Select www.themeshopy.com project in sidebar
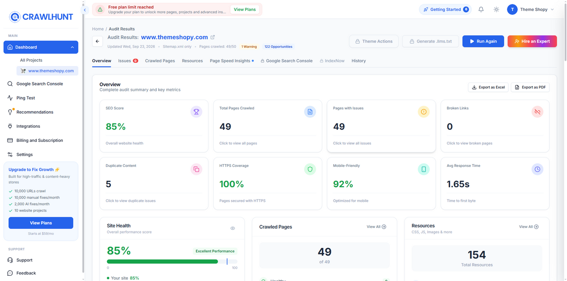 coord(47,71)
